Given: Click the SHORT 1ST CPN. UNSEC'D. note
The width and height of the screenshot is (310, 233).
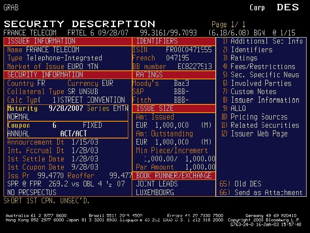Looking at the screenshot, I should click(46, 201).
